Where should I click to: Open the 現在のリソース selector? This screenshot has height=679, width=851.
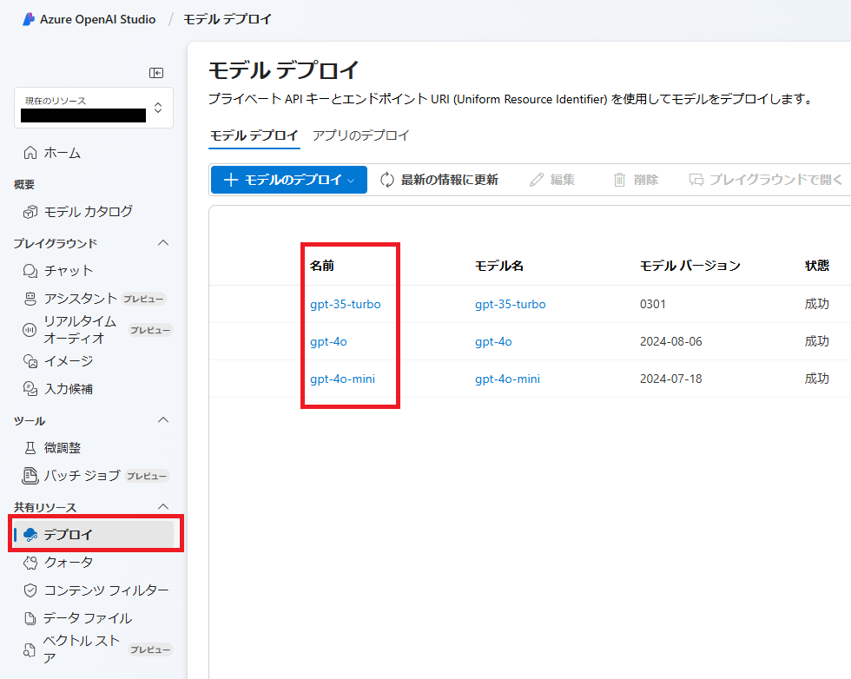click(x=93, y=107)
